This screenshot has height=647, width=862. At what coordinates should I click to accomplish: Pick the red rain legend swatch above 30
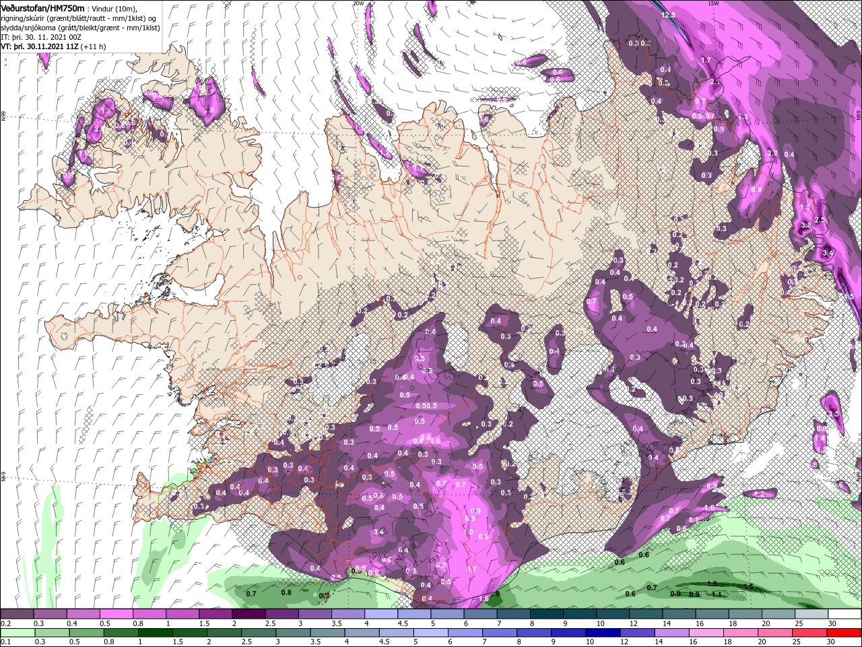tap(844, 634)
